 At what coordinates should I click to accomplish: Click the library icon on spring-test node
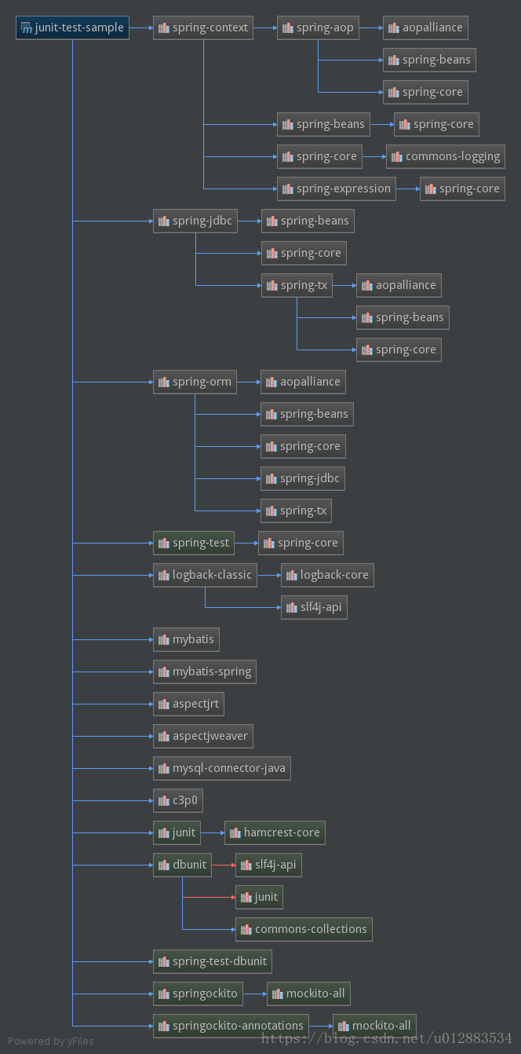(x=163, y=543)
